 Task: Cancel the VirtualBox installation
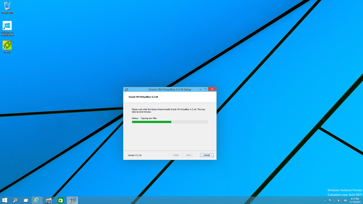[207, 155]
